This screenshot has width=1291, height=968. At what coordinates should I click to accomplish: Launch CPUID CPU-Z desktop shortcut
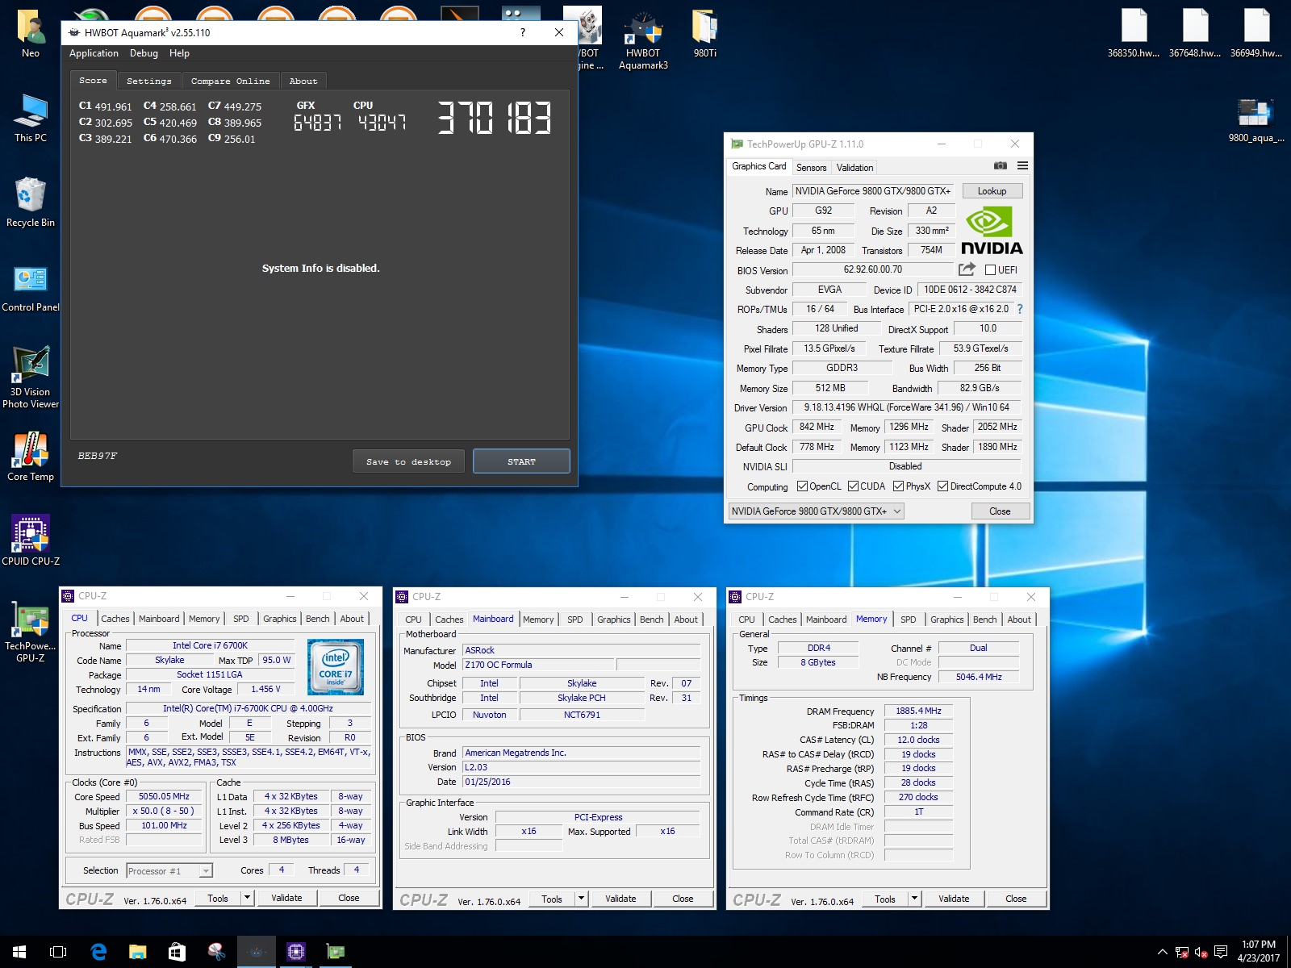31,540
